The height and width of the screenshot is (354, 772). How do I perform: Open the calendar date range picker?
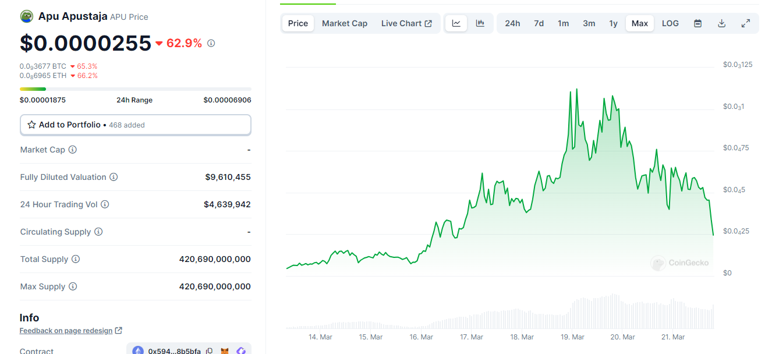pyautogui.click(x=698, y=23)
